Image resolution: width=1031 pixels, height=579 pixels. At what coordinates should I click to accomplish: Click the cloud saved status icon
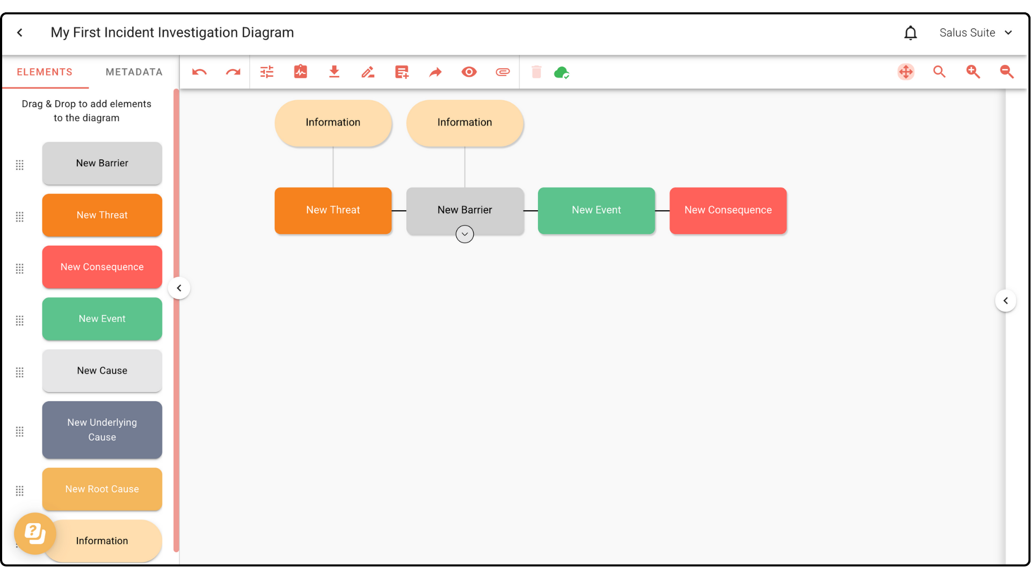(562, 72)
